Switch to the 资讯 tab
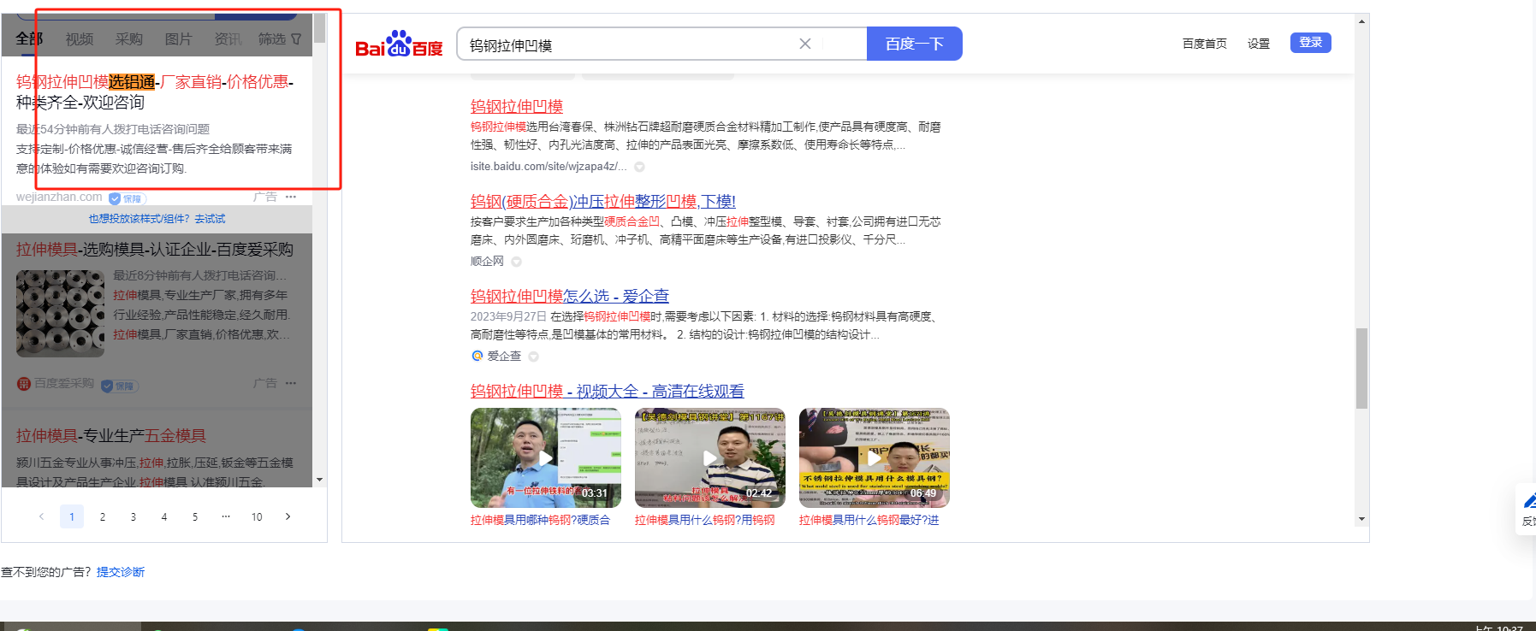1536x631 pixels. tap(228, 39)
